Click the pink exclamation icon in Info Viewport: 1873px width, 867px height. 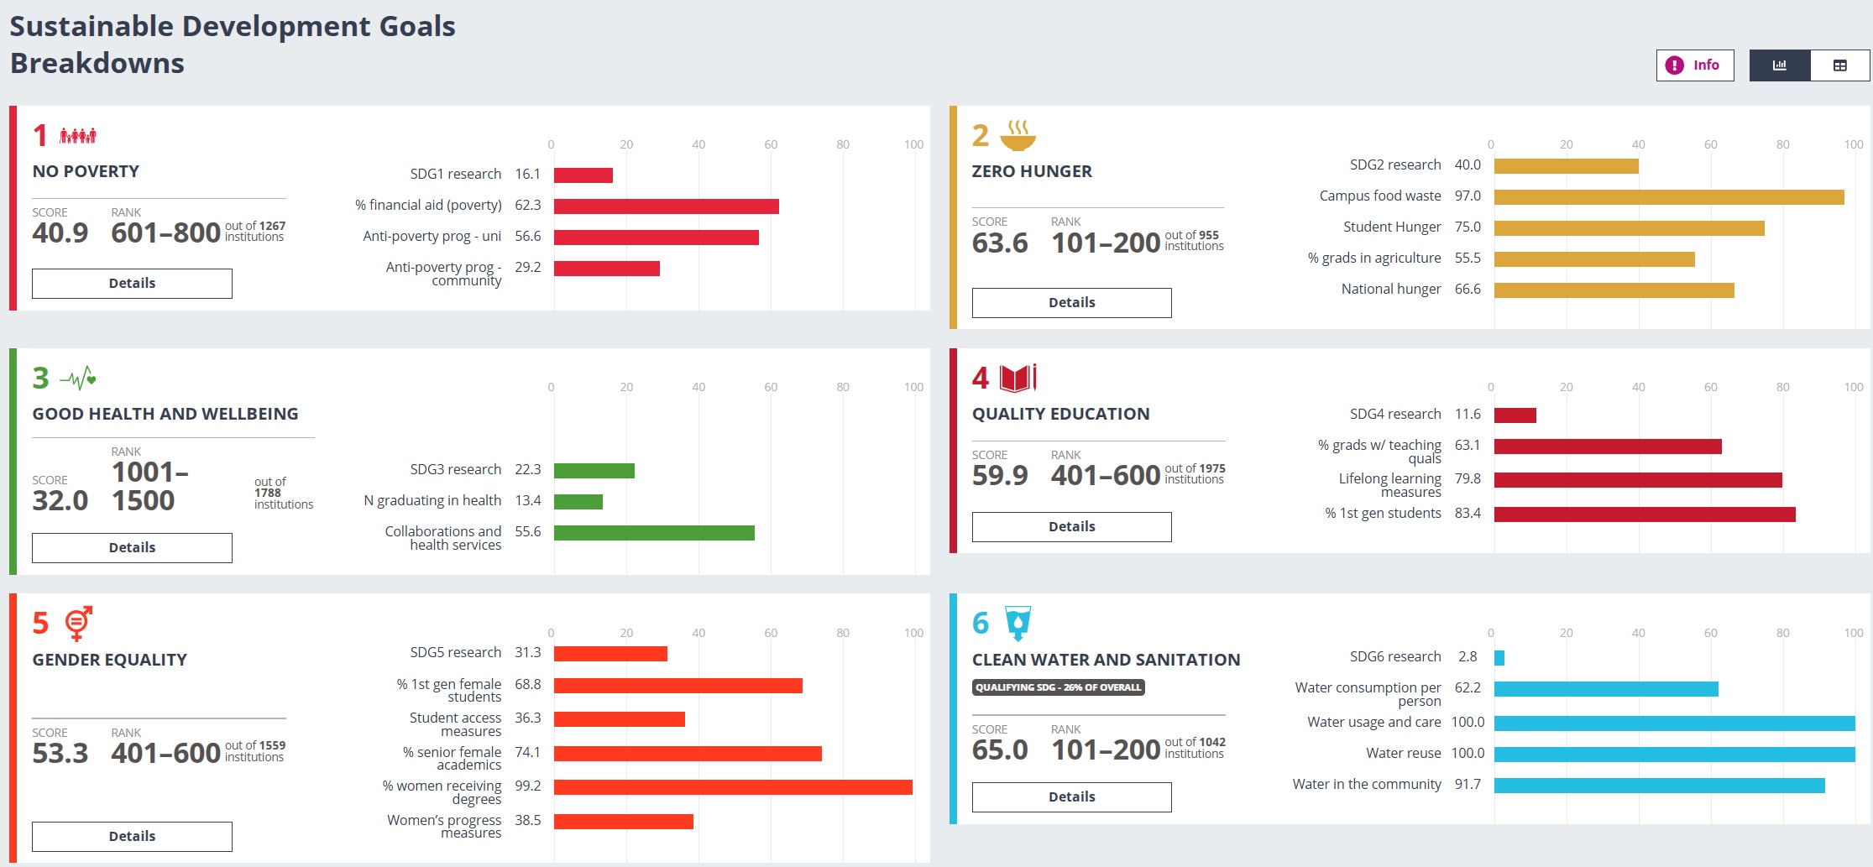coord(1674,65)
